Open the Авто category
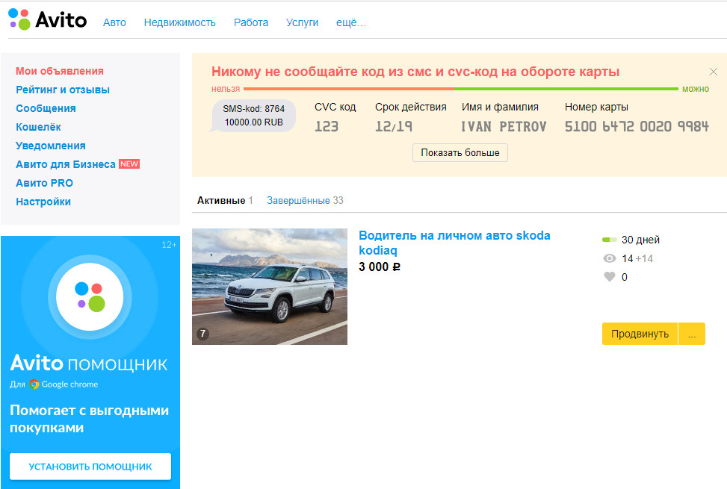 [114, 22]
